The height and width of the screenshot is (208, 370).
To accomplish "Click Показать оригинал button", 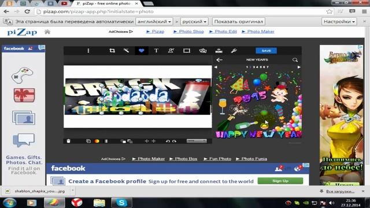I will [x=239, y=21].
